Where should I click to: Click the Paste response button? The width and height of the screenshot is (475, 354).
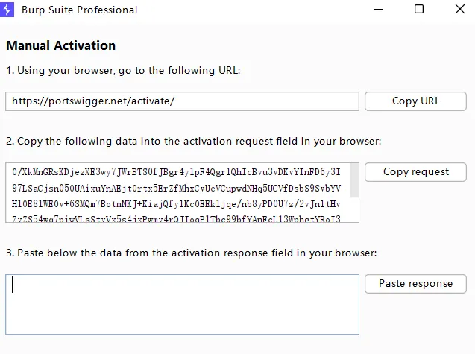point(415,284)
